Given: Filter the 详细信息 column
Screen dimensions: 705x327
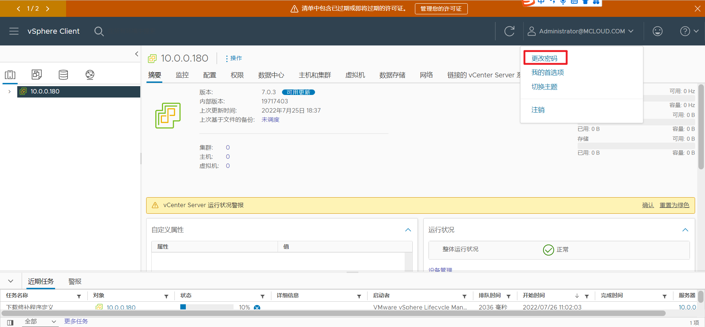Looking at the screenshot, I should coord(359,296).
